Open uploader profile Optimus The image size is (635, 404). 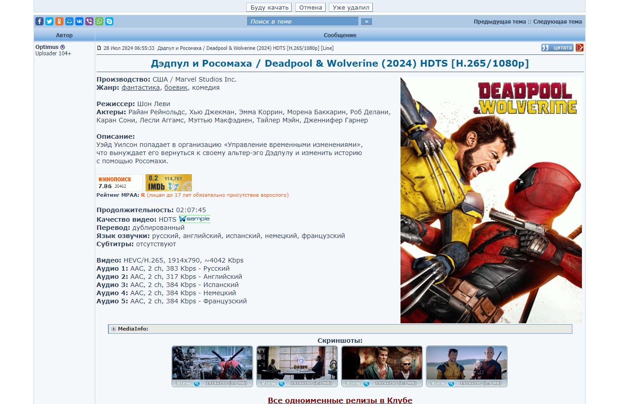pyautogui.click(x=47, y=47)
